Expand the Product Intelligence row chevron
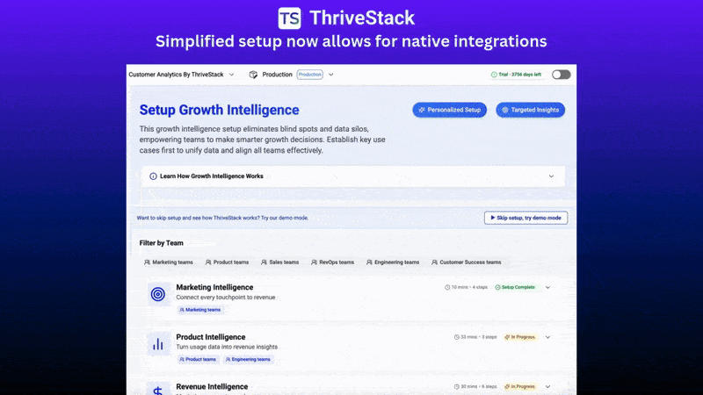 click(547, 337)
